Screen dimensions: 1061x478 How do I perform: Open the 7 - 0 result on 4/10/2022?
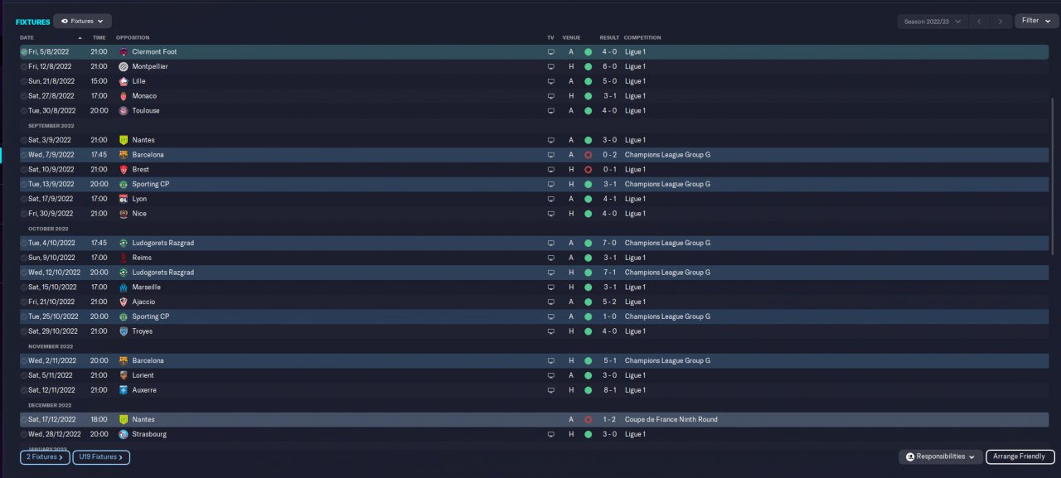click(x=609, y=243)
